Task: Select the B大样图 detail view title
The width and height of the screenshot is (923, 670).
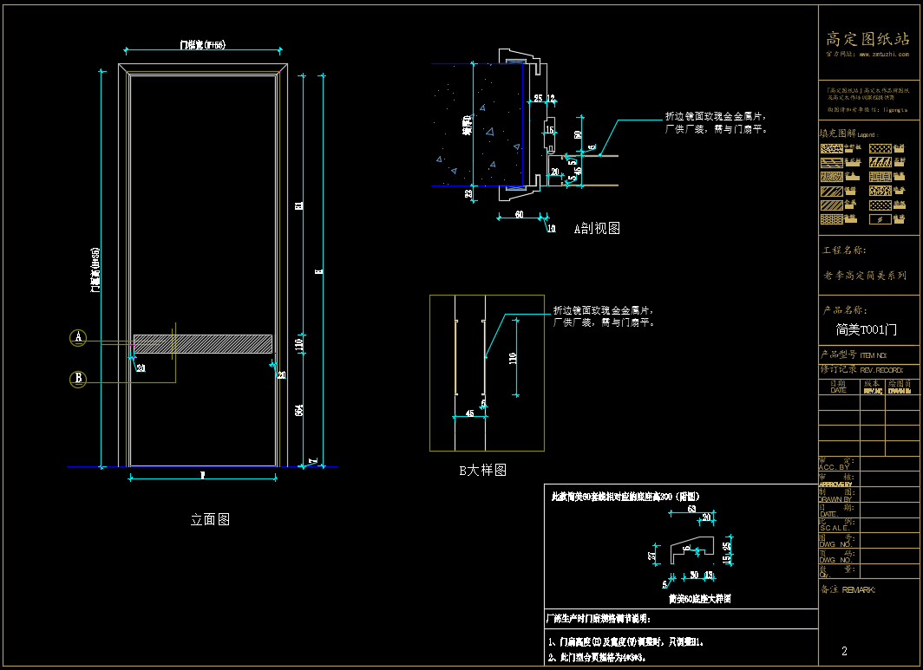Action: (482, 470)
